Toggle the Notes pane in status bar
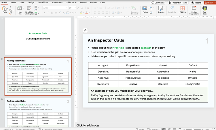216x130 pixels. pyautogui.click(x=140, y=129)
